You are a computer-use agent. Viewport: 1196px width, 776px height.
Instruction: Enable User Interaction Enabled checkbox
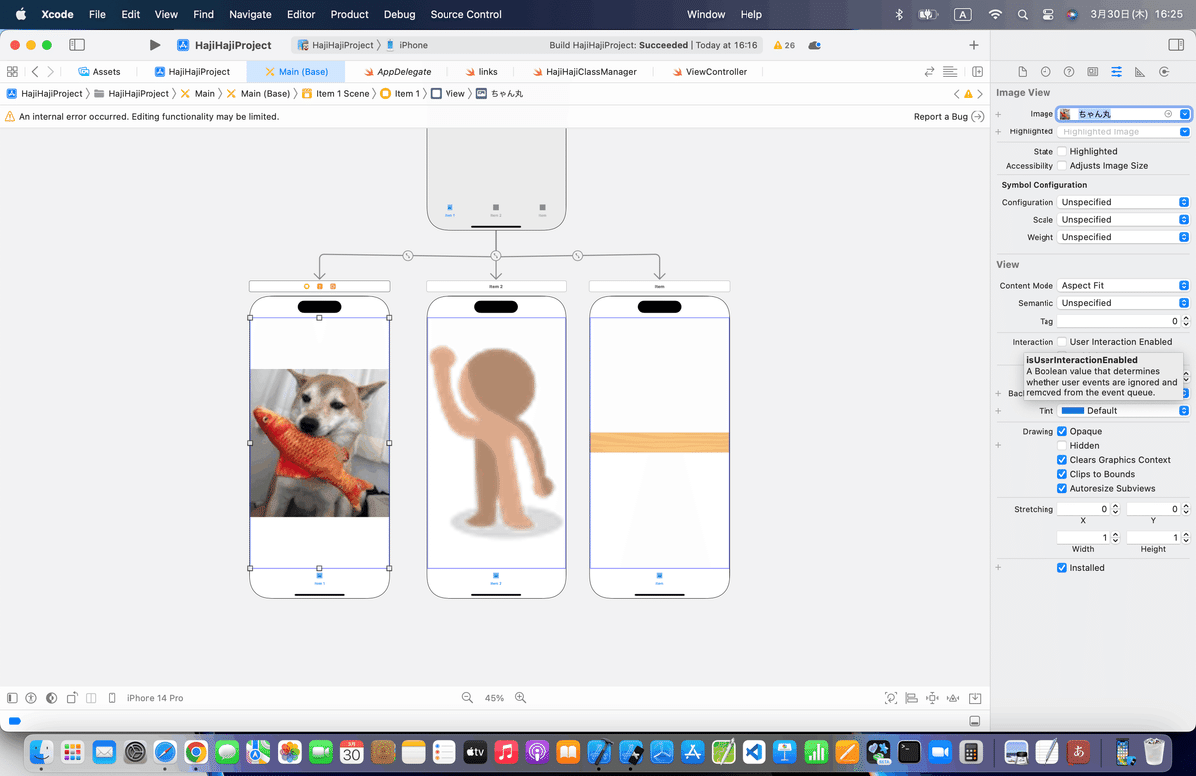pyautogui.click(x=1062, y=342)
